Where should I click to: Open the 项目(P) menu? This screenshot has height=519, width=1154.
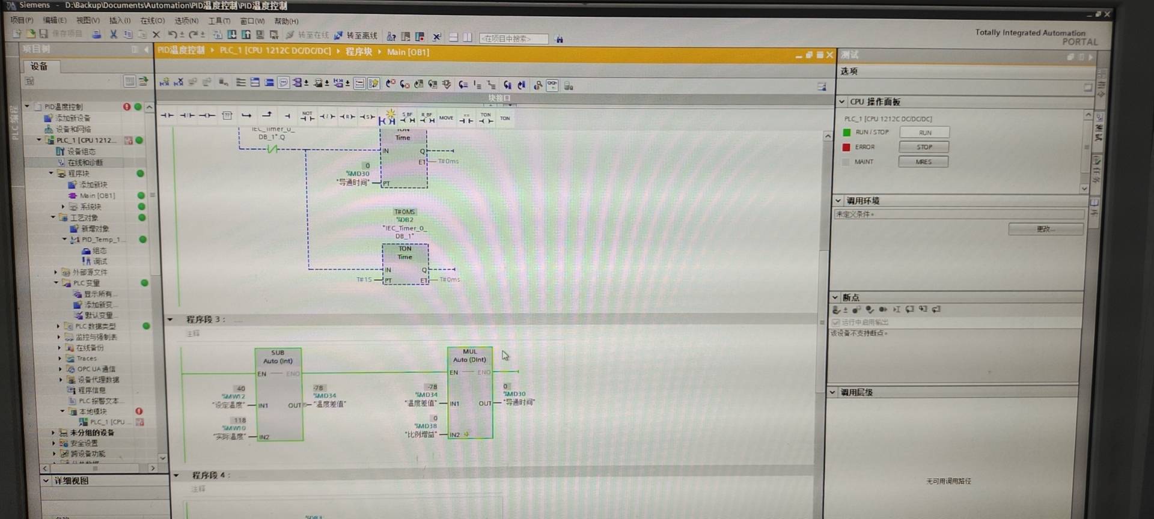(x=22, y=20)
